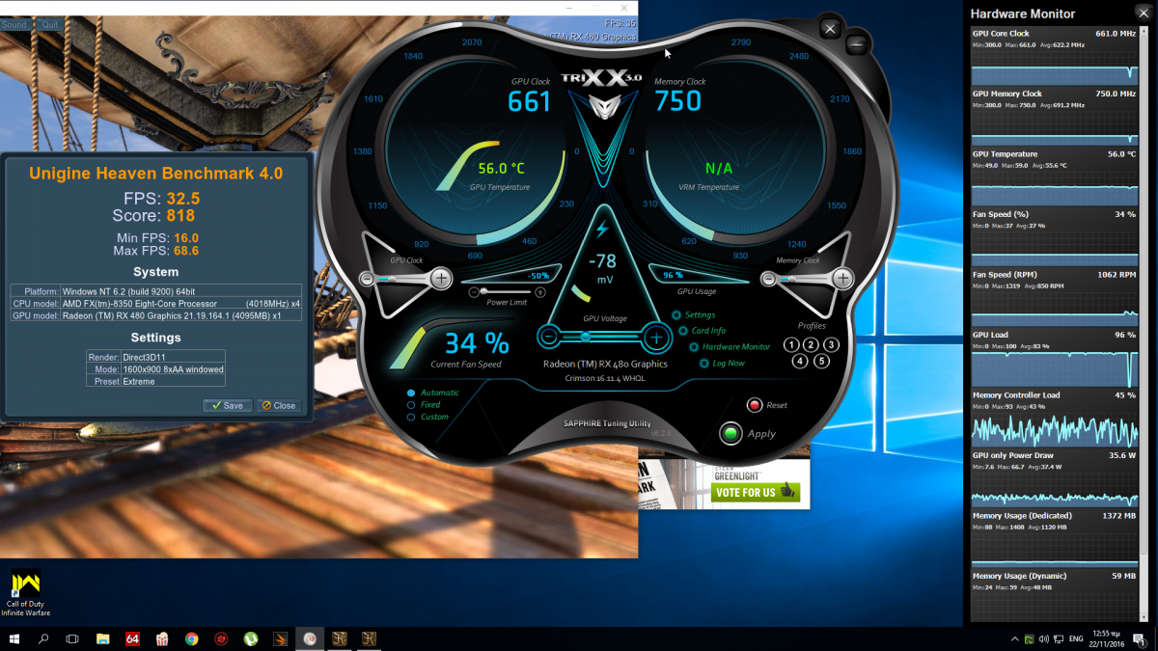Load TRIXX profile 5
Screen dimensions: 1158x651
click(x=822, y=362)
